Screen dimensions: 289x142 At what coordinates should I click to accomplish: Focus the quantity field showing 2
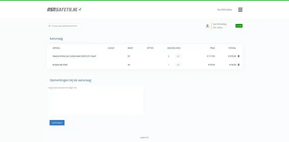coord(169,56)
